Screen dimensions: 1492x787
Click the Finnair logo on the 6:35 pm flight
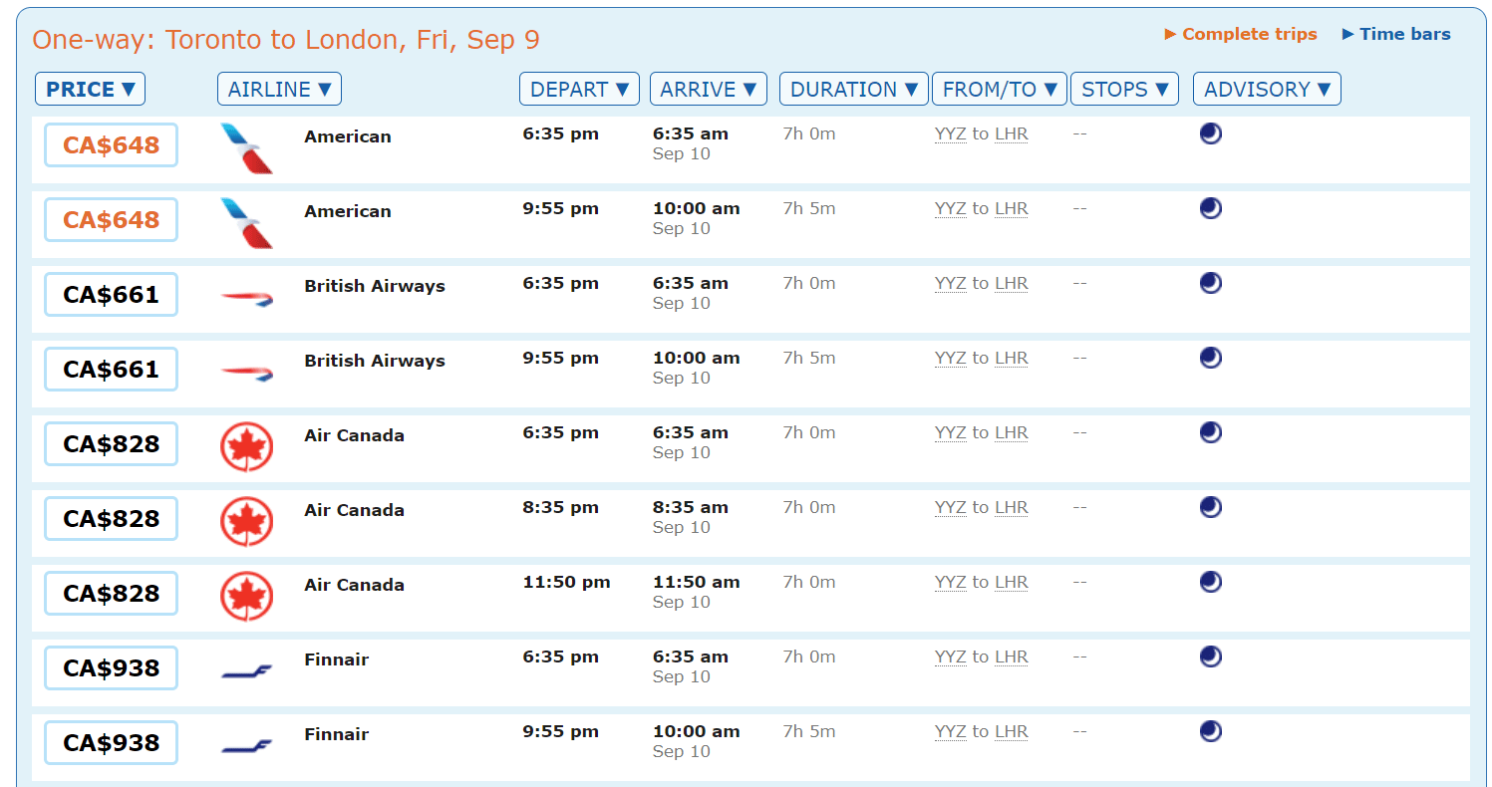[246, 671]
